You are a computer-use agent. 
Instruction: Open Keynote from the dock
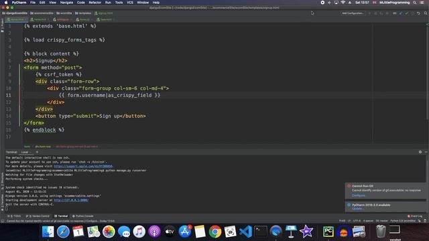click(x=291, y=232)
